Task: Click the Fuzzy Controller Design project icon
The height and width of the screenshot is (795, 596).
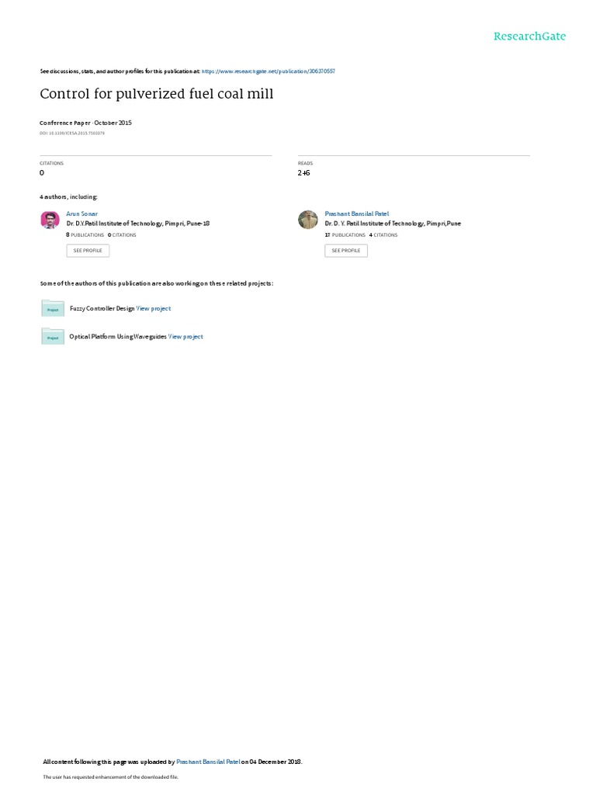Action: click(53, 308)
